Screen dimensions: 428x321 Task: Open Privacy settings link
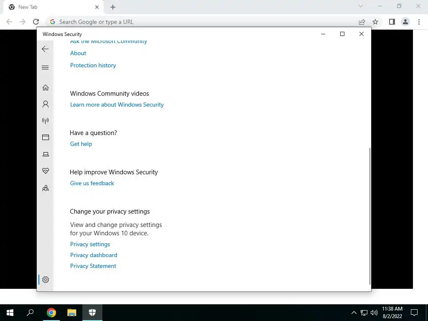point(90,244)
